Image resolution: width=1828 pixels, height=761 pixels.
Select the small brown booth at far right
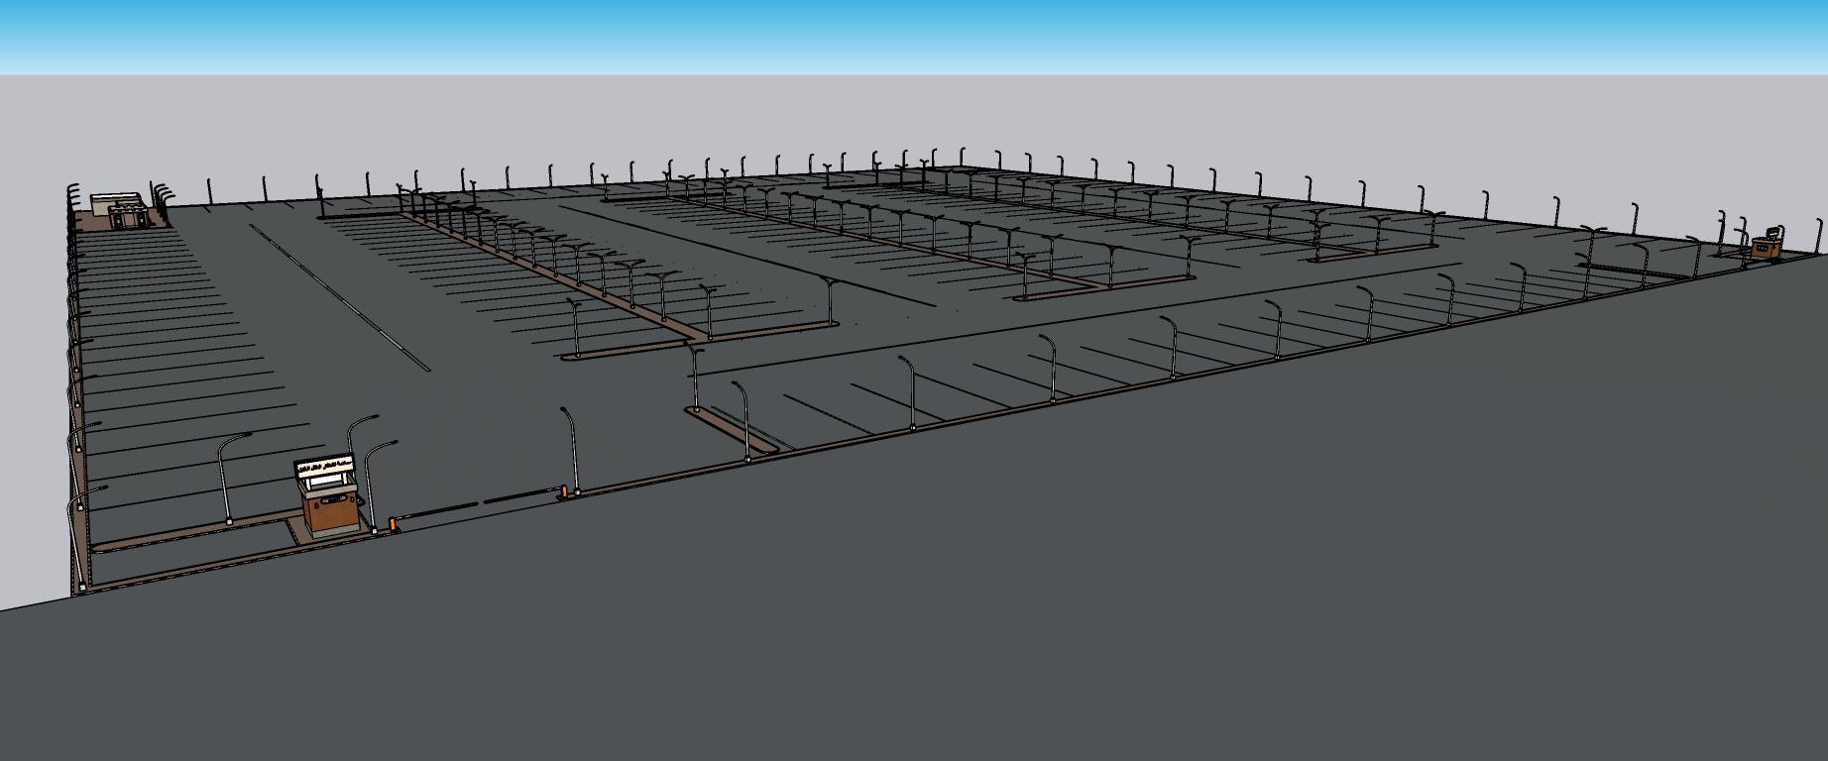pyautogui.click(x=1765, y=248)
